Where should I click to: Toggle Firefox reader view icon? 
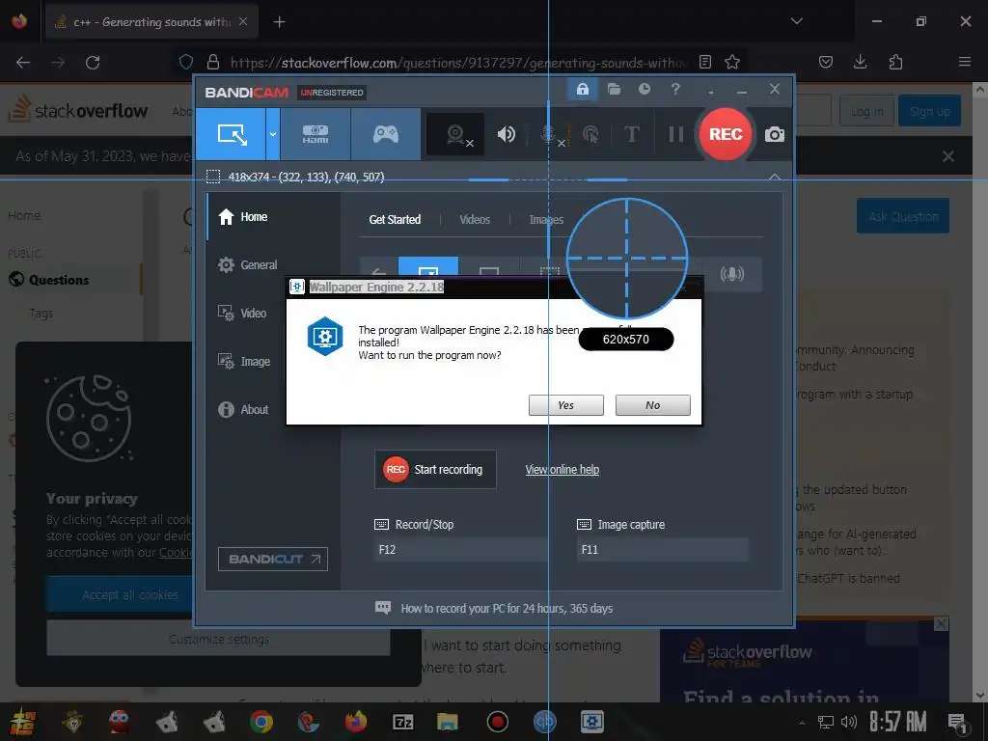[705, 62]
